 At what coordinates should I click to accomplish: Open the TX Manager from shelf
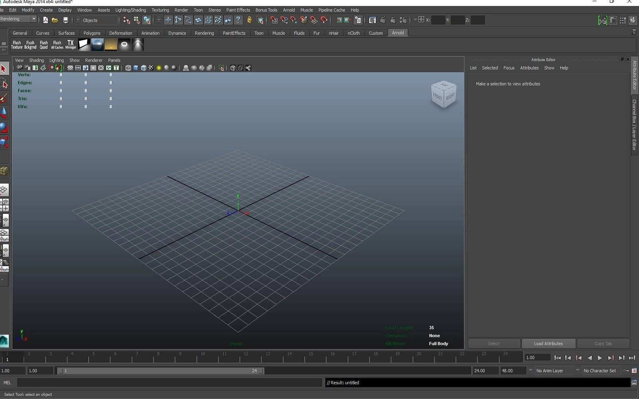71,45
